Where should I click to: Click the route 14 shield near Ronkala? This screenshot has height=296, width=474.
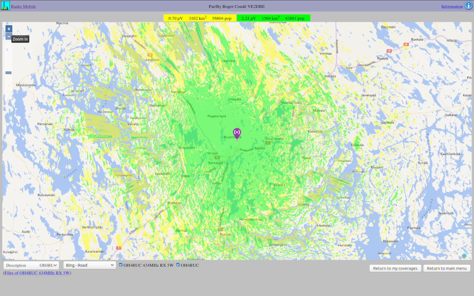[406, 45]
